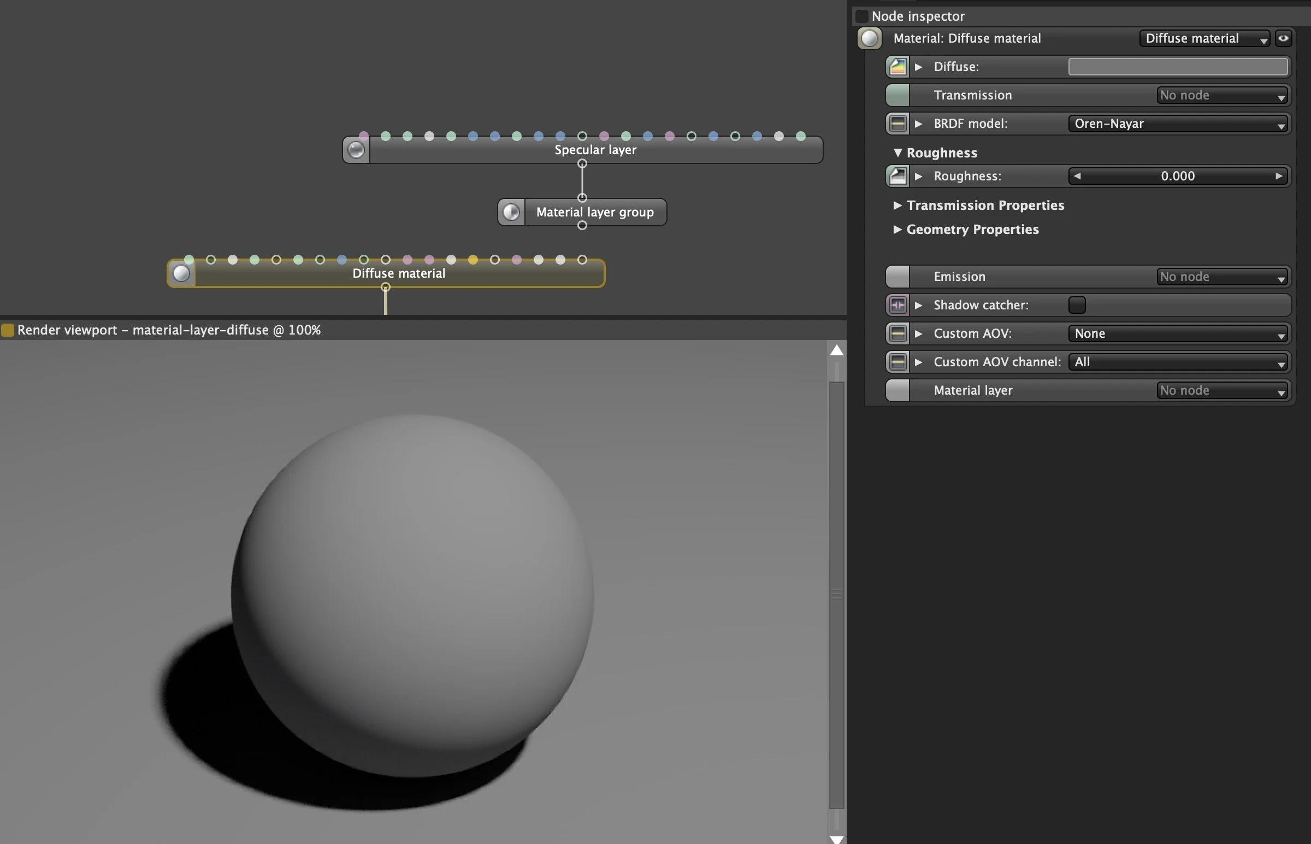This screenshot has height=844, width=1311.
Task: Click the Specular layer node icon
Action: [356, 150]
